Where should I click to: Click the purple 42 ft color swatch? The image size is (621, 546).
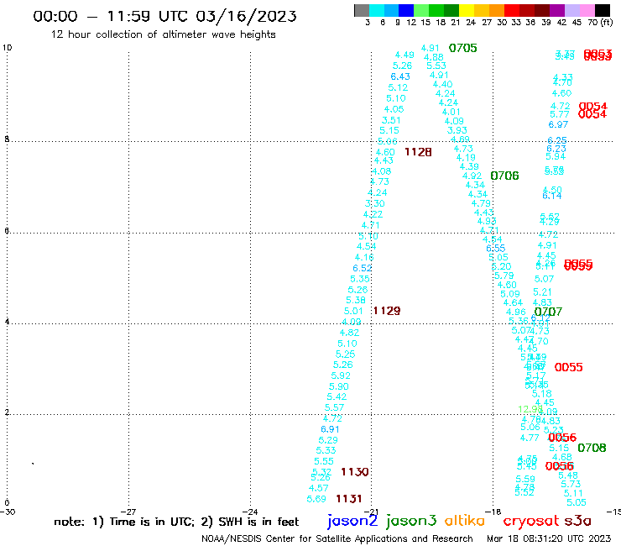tap(557, 10)
